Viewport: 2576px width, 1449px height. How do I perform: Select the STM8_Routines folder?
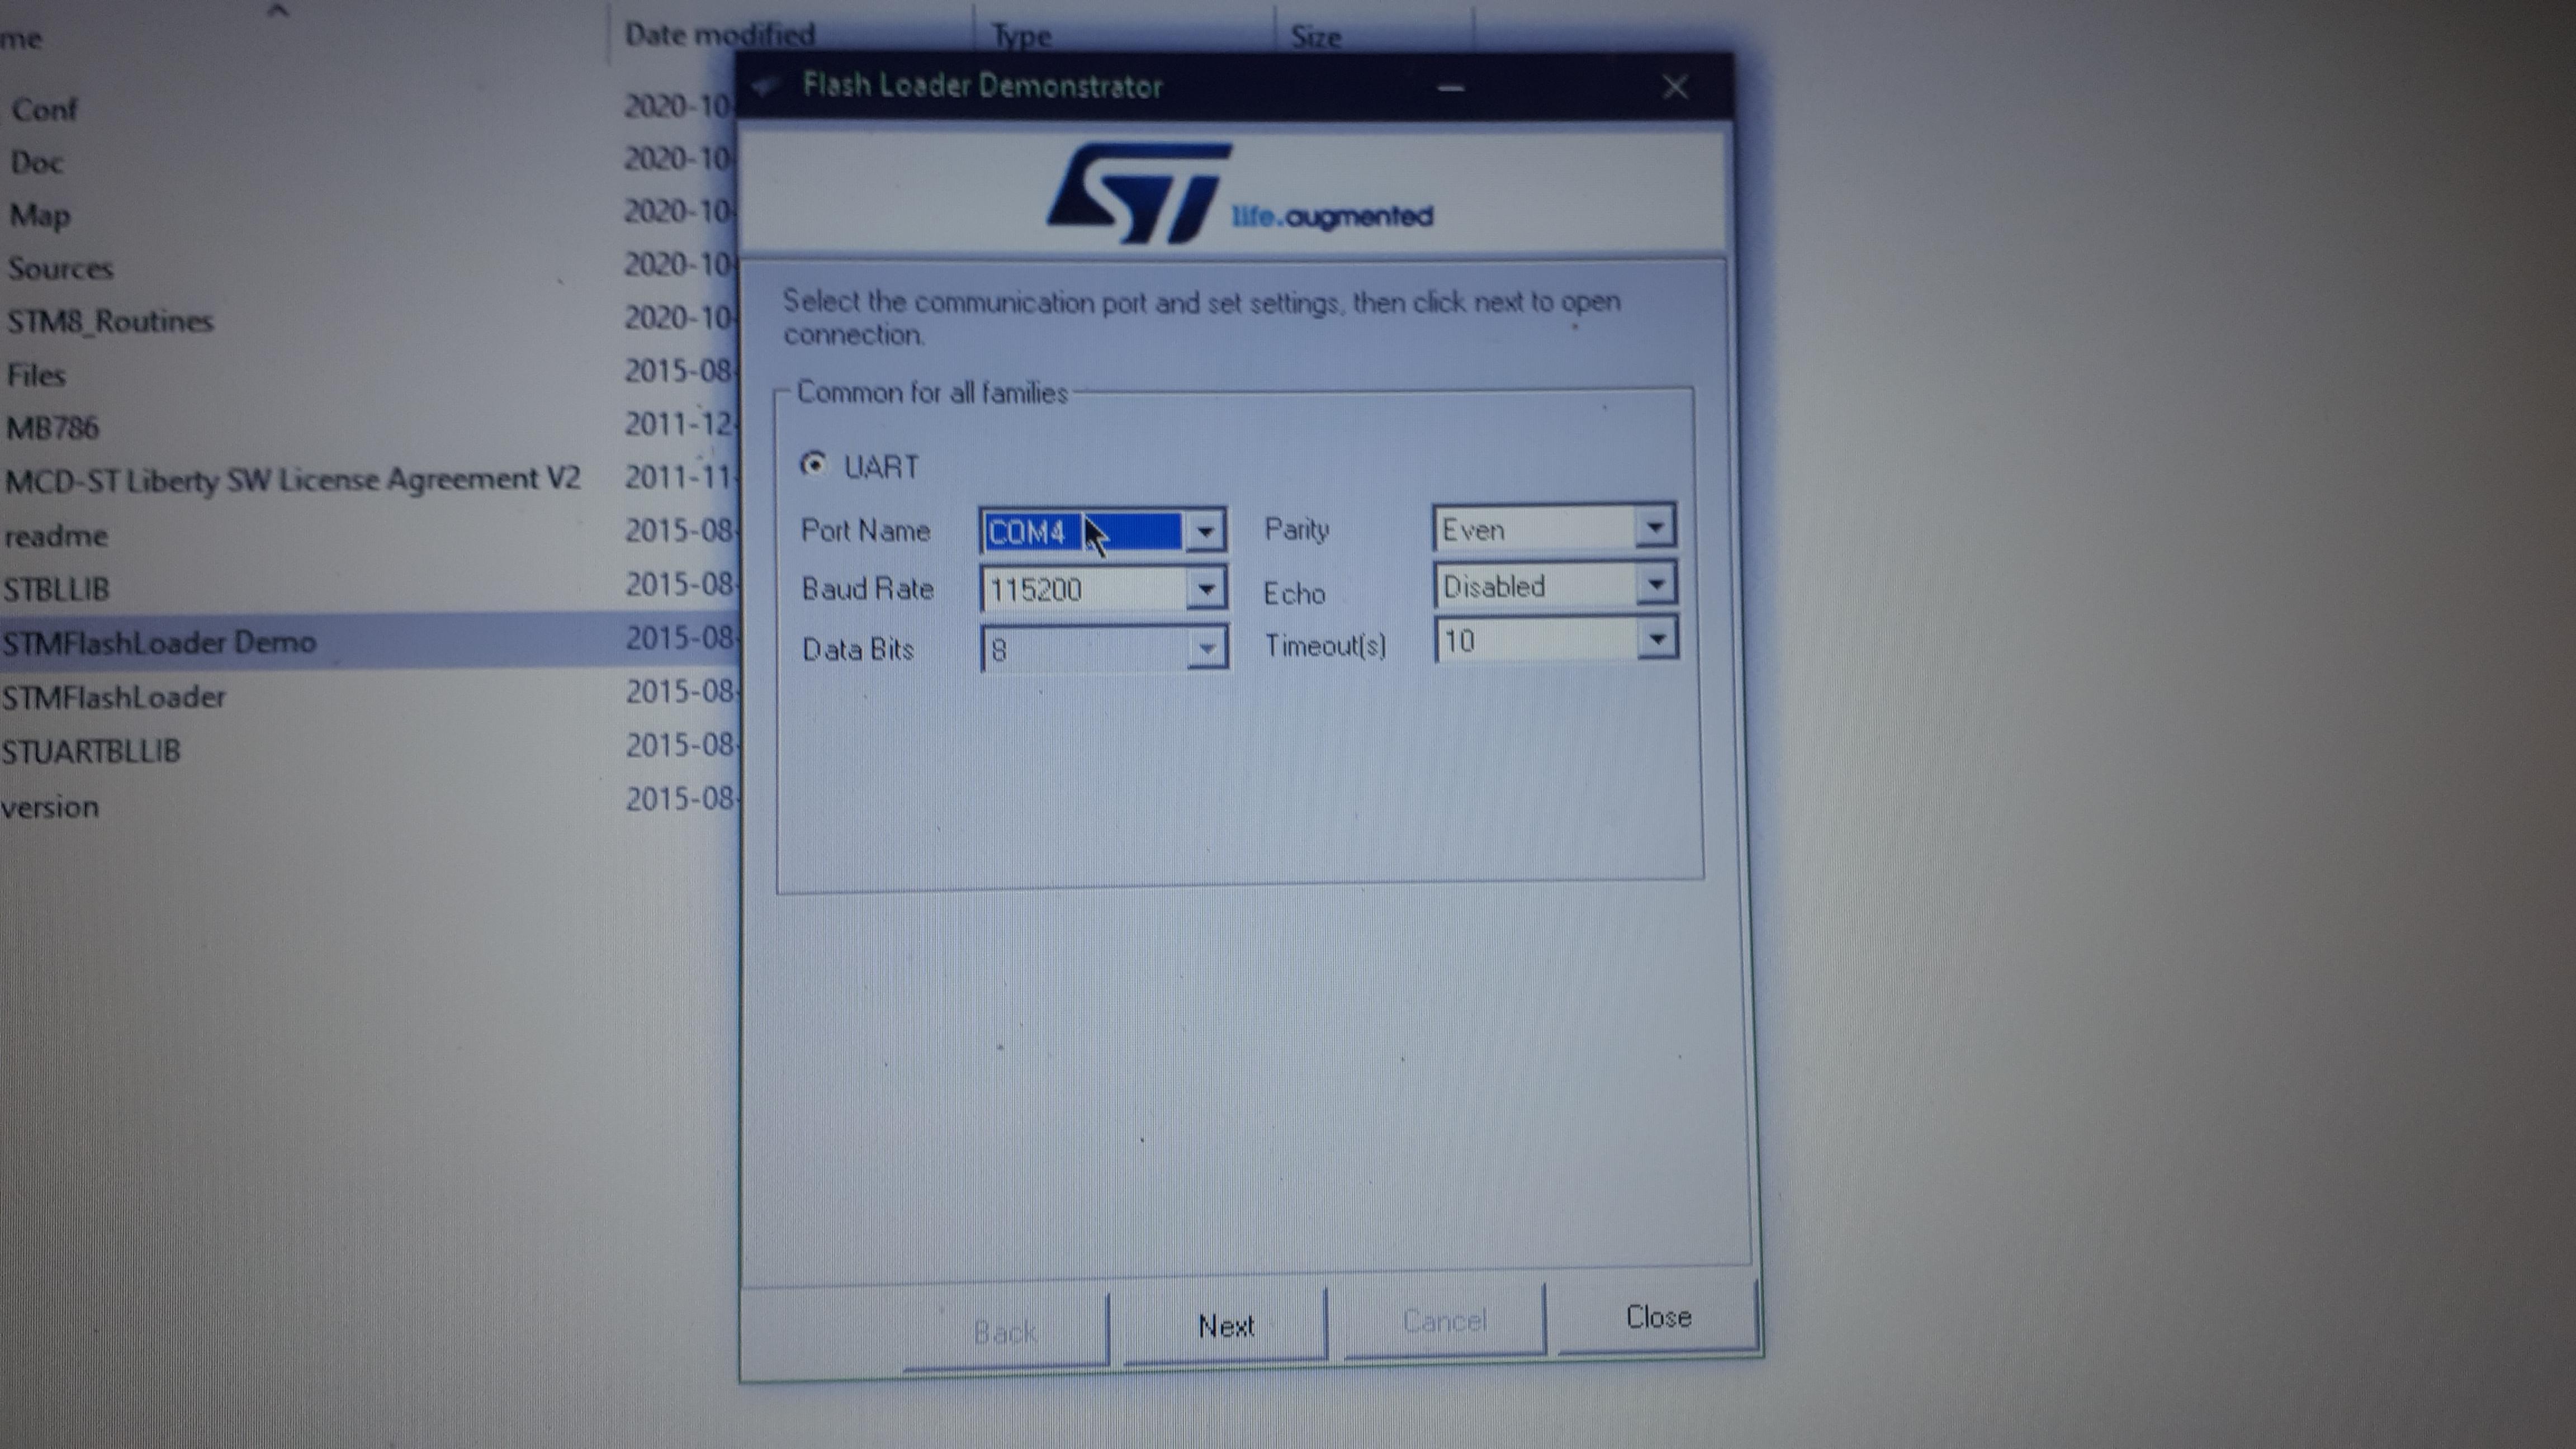pos(110,321)
